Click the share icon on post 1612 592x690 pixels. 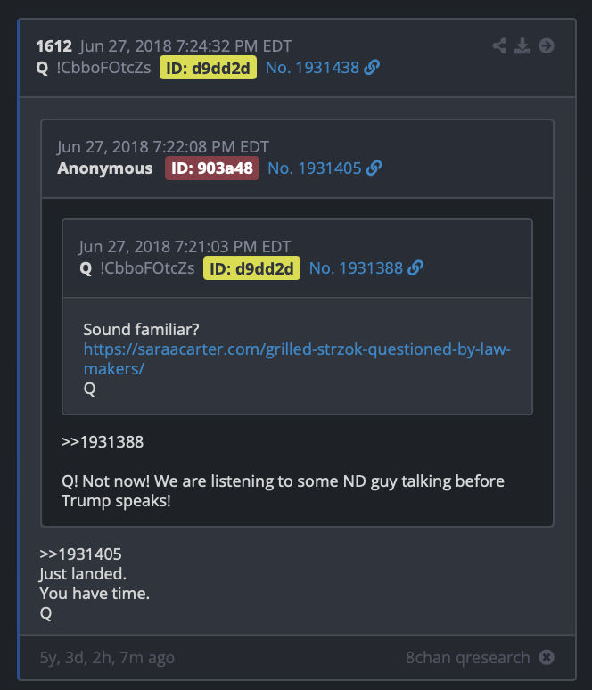[499, 45]
